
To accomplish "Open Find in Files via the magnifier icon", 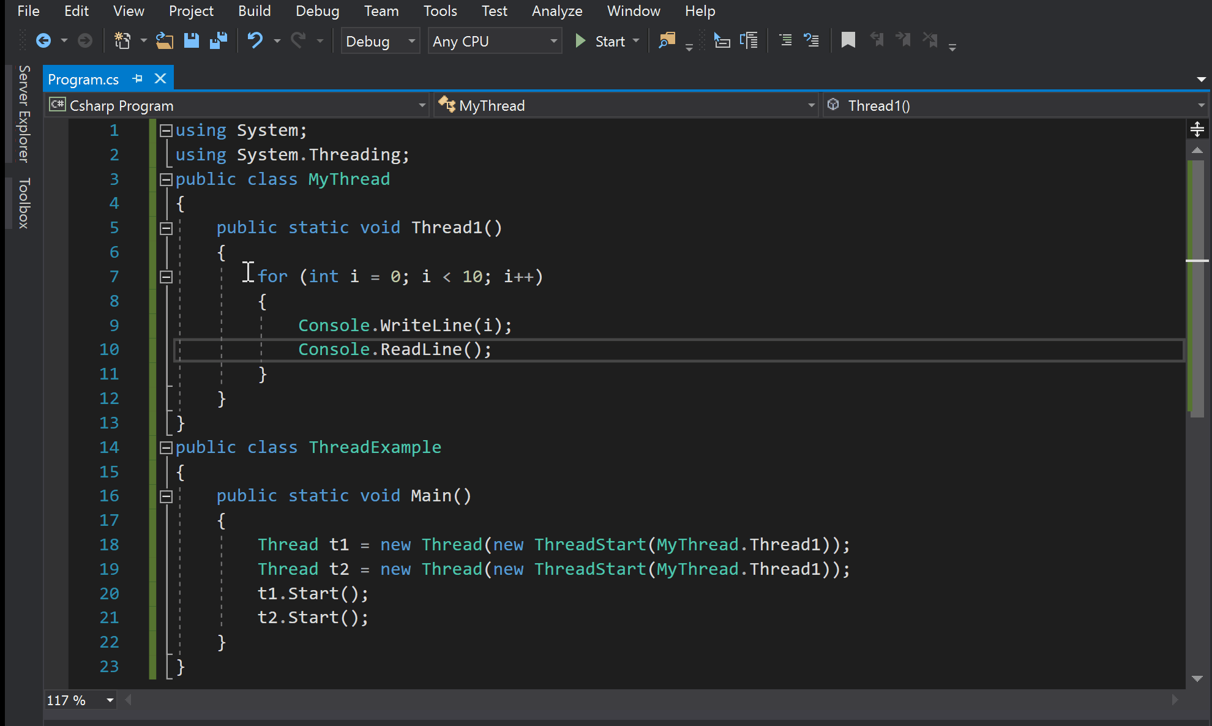I will [667, 40].
